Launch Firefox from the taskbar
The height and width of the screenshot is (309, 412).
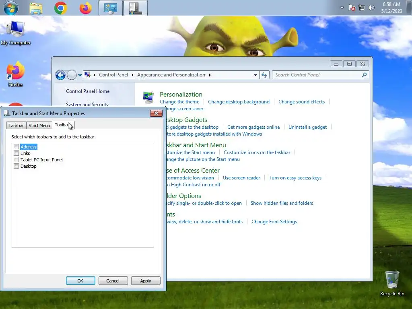click(x=86, y=8)
